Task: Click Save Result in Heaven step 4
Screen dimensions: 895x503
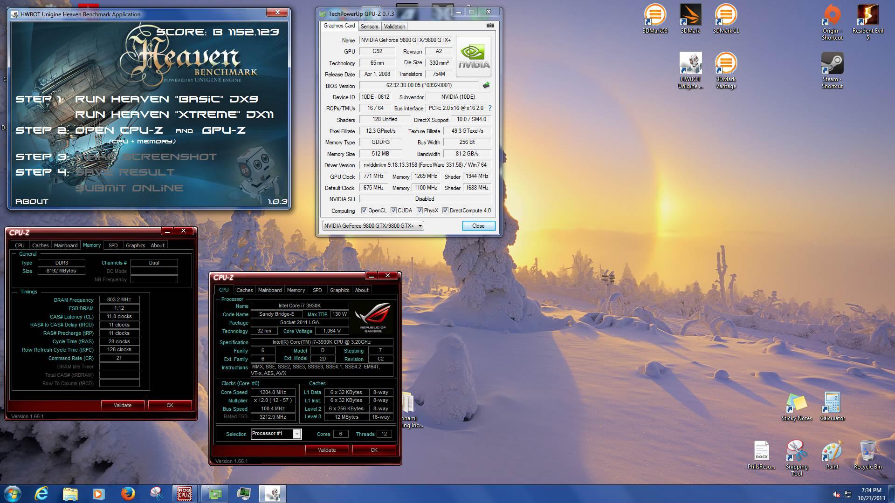Action: 124,172
